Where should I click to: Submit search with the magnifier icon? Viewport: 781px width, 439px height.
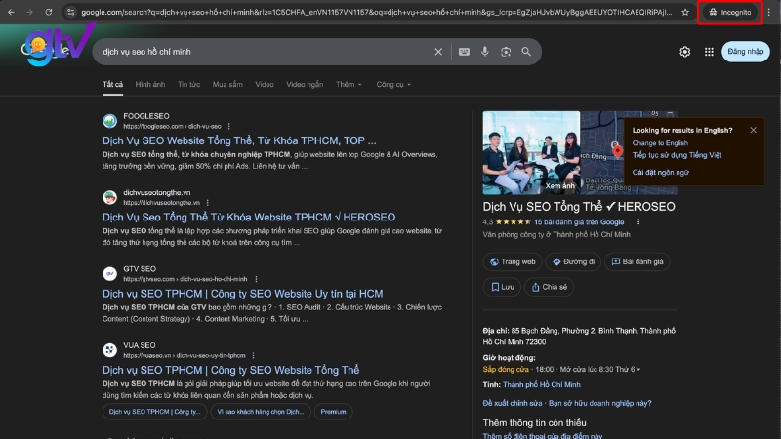526,52
